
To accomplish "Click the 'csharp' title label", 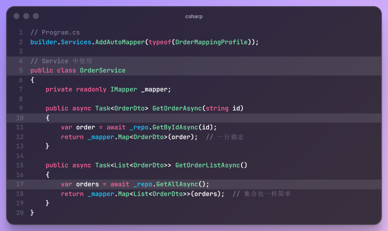I will [x=194, y=16].
